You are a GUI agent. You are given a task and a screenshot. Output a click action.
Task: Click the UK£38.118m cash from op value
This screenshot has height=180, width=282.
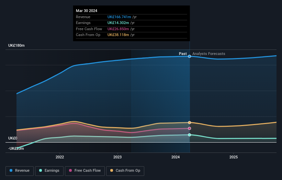tap(118, 35)
